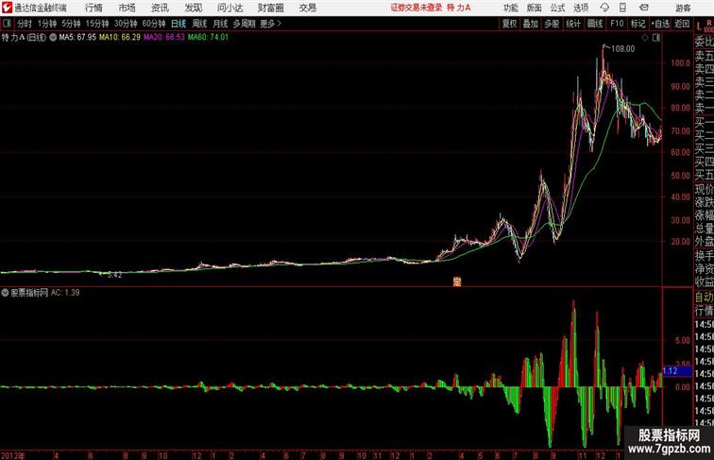This screenshot has width=714, height=460.
Task: Switch to the 1分钟 period tab
Action: coord(47,24)
